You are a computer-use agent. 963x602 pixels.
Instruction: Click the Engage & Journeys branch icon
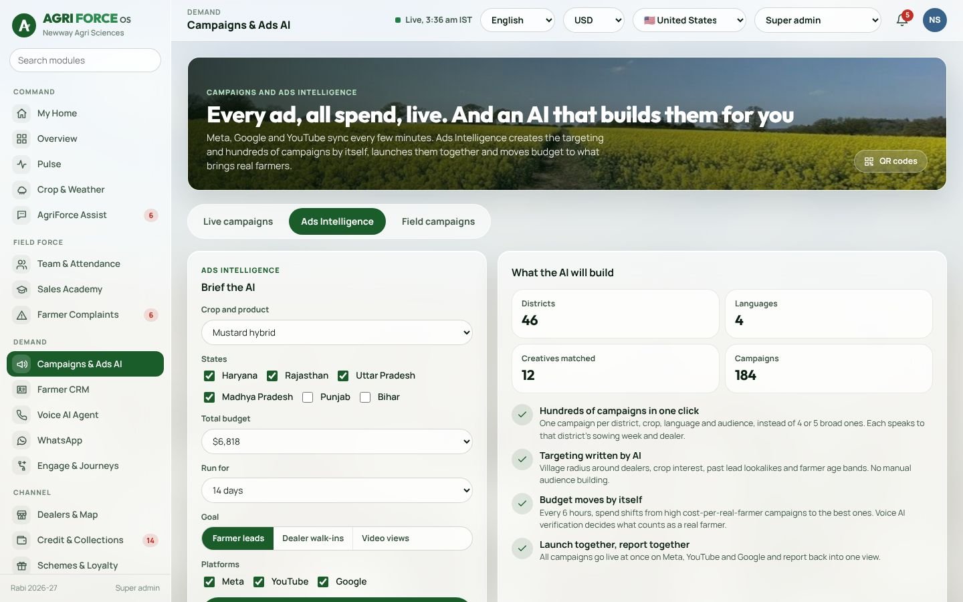click(x=22, y=466)
